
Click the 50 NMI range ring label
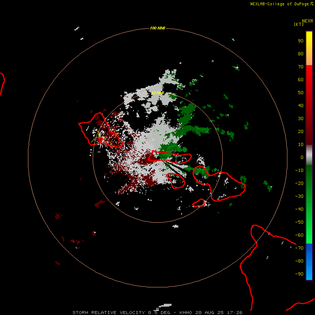tap(157, 93)
